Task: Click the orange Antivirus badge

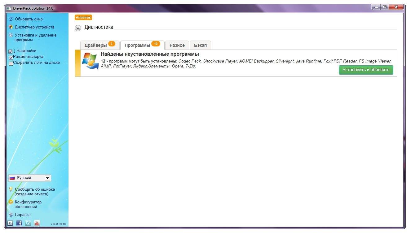Action: pyautogui.click(x=83, y=18)
